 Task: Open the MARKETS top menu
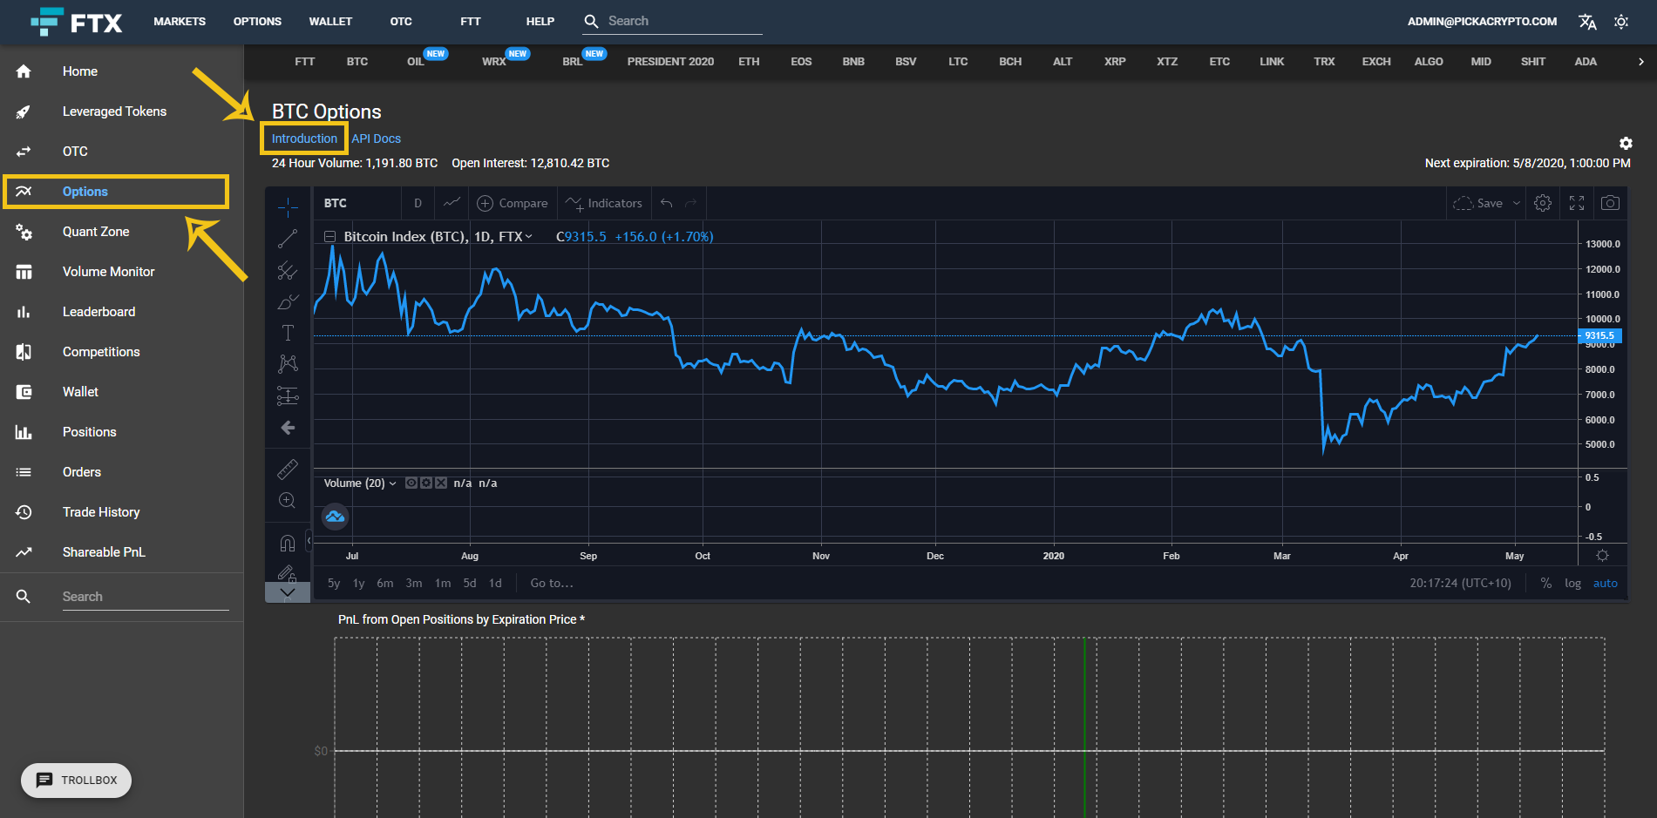click(x=180, y=22)
